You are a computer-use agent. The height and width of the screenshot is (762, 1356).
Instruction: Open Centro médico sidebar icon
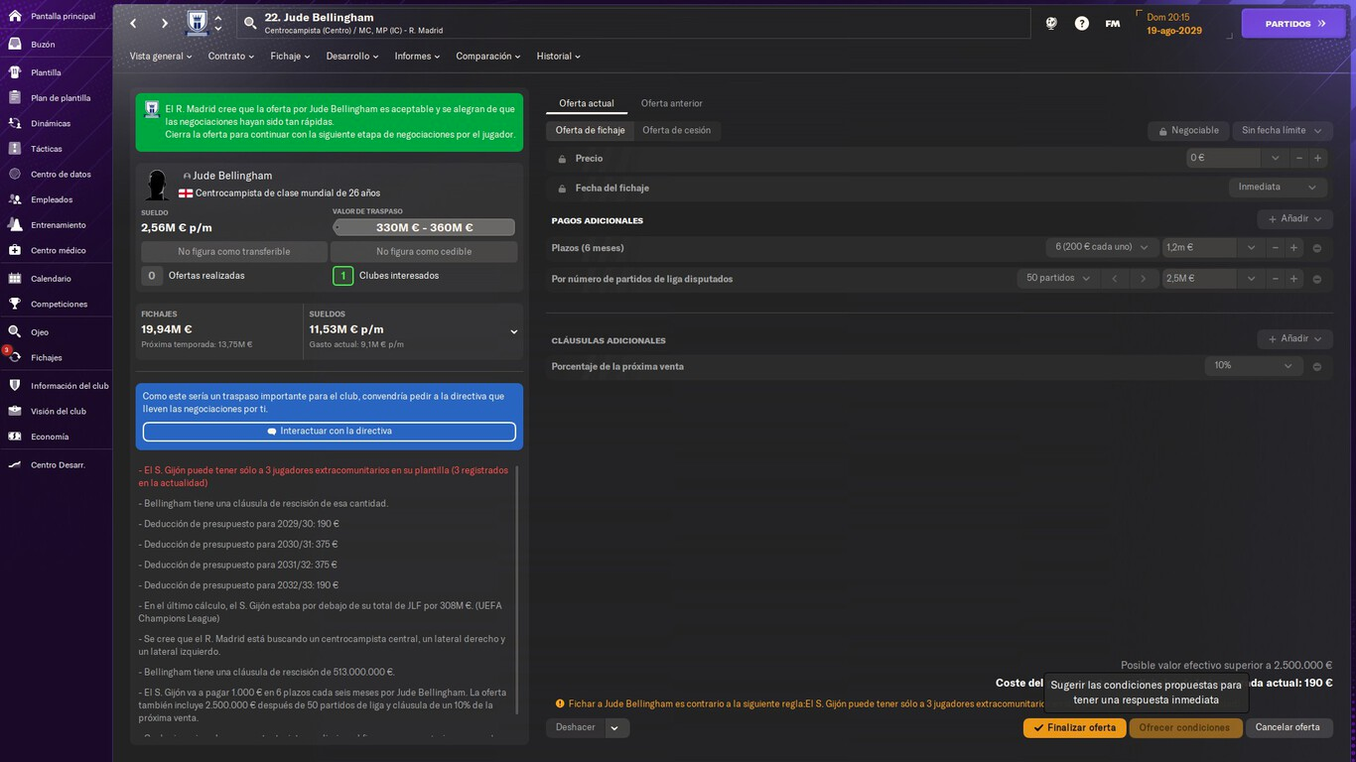point(15,250)
